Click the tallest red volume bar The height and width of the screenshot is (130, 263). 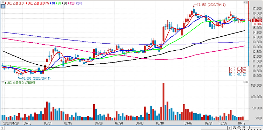pyautogui.click(x=163, y=101)
